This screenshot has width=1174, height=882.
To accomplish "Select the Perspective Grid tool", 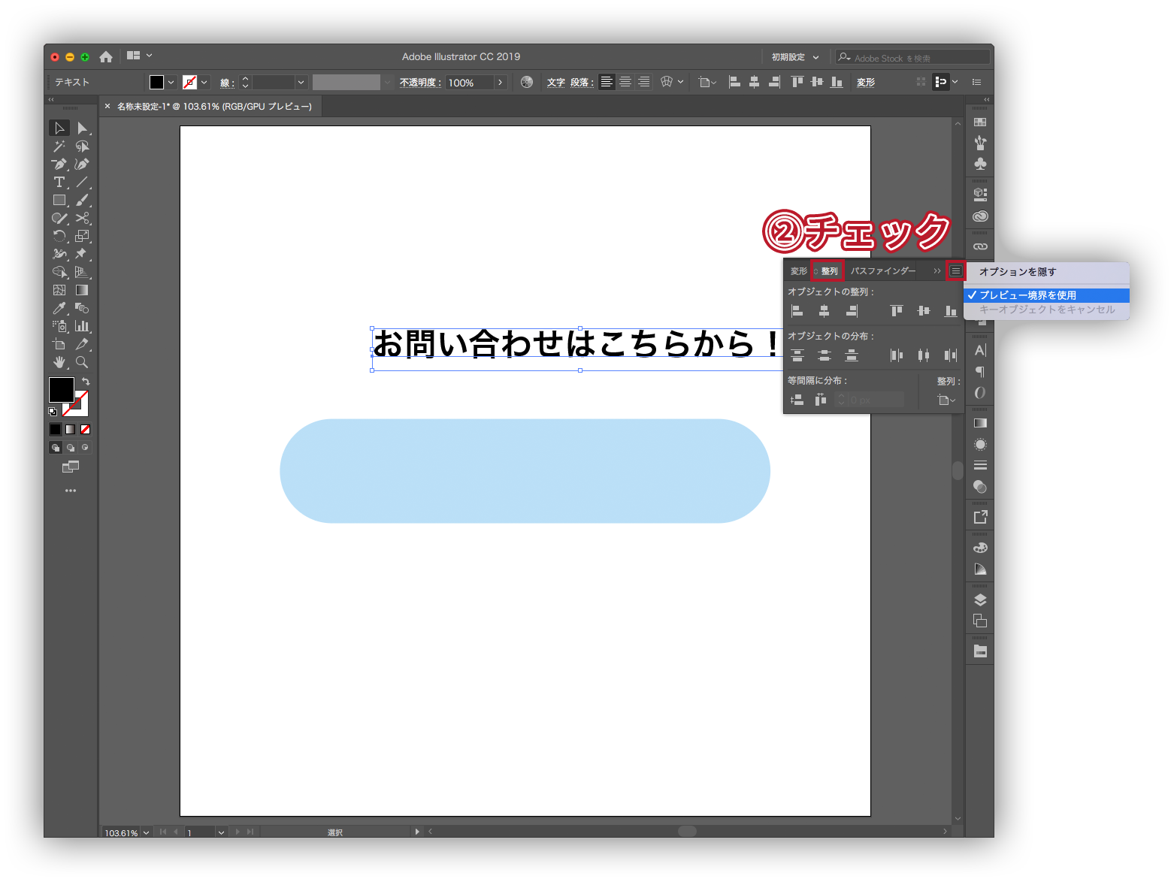I will pos(82,273).
